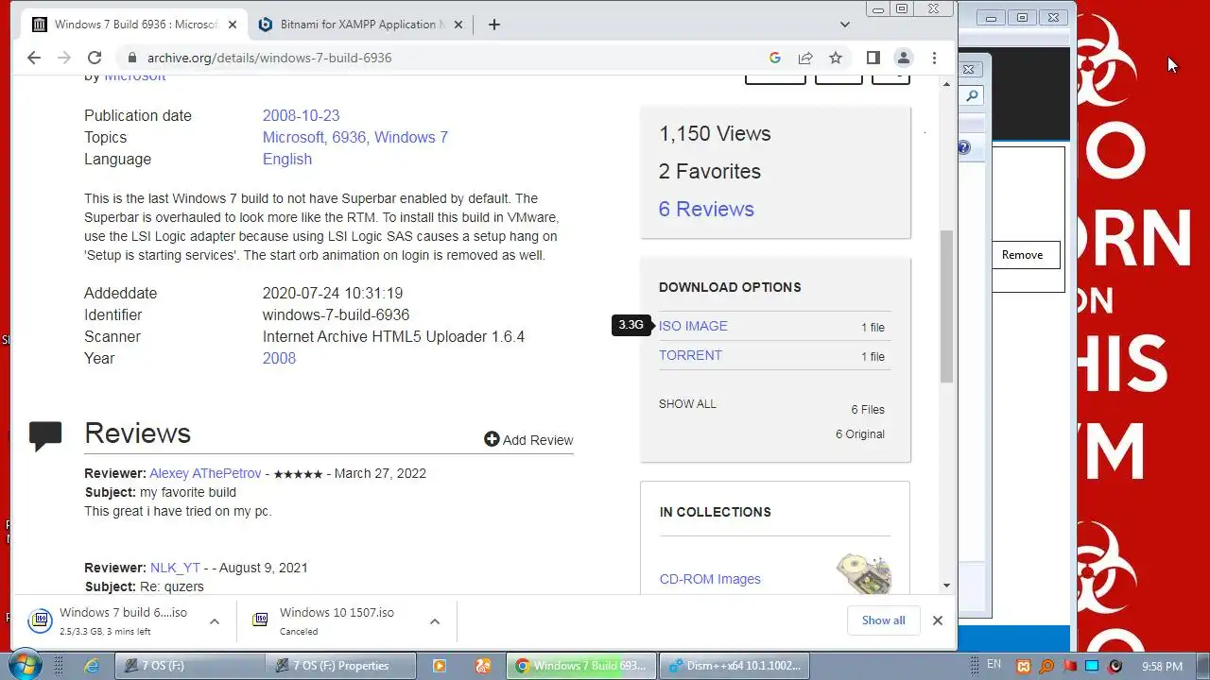Close the downloads bar

click(937, 620)
